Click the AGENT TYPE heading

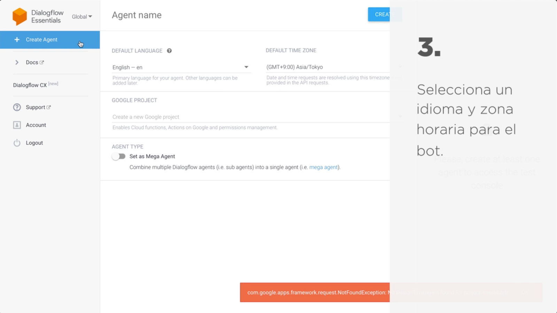point(127,147)
